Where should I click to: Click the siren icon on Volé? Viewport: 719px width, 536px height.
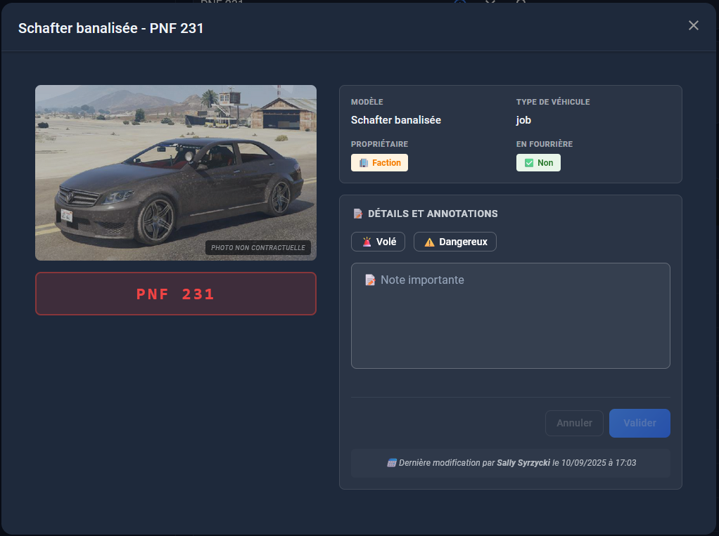(x=367, y=242)
